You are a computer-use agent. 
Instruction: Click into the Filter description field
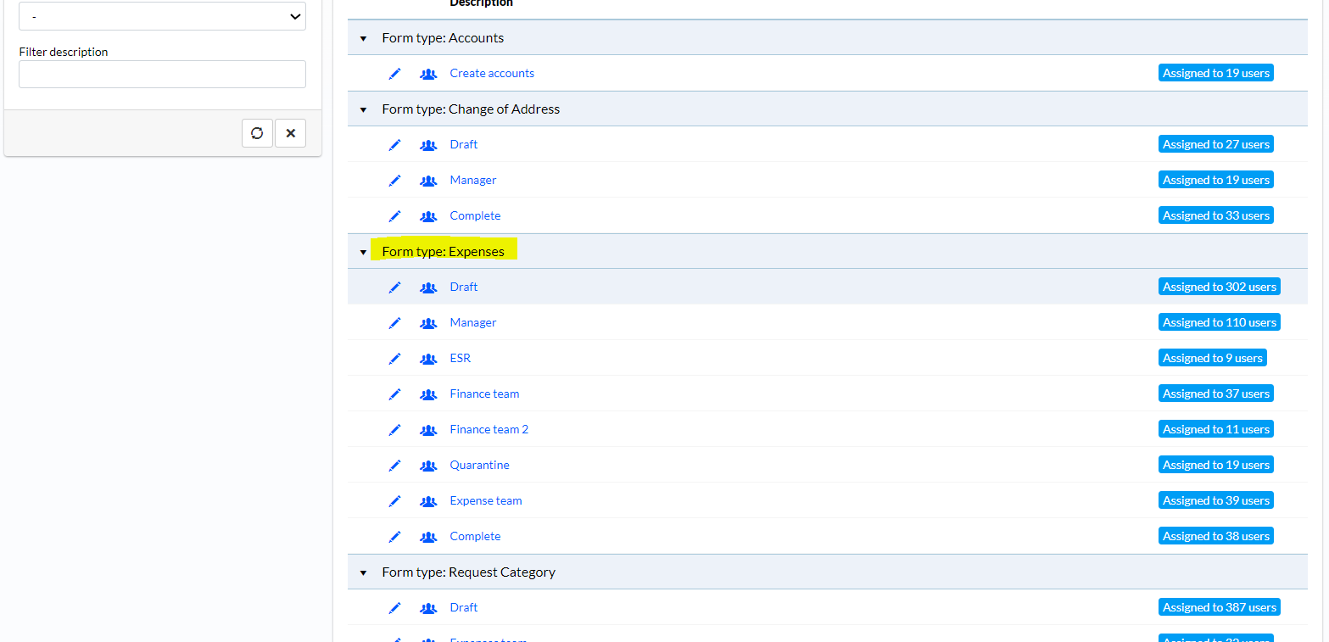pyautogui.click(x=162, y=74)
